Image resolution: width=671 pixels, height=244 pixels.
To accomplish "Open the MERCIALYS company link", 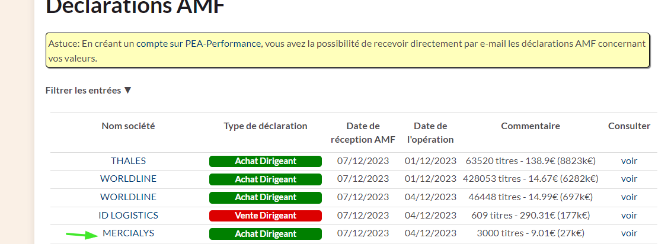I will click(129, 233).
